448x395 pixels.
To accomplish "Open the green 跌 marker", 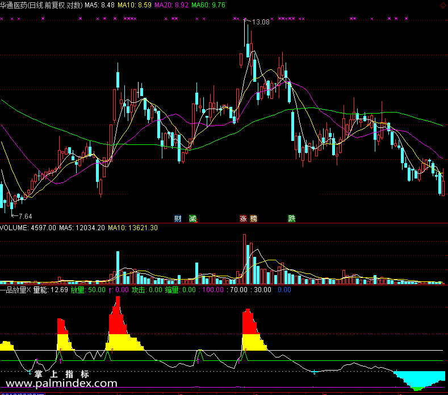I will (291, 219).
